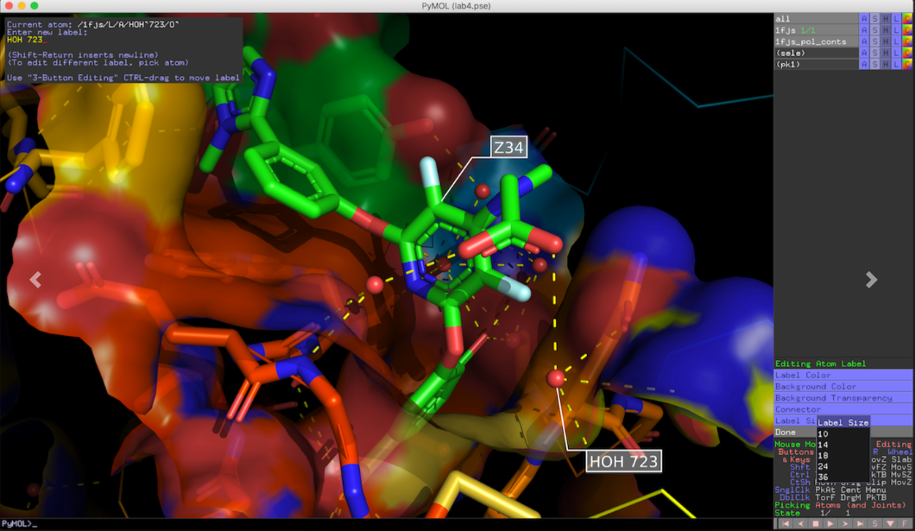Open the Background Color option
The image size is (915, 531).
pos(843,386)
